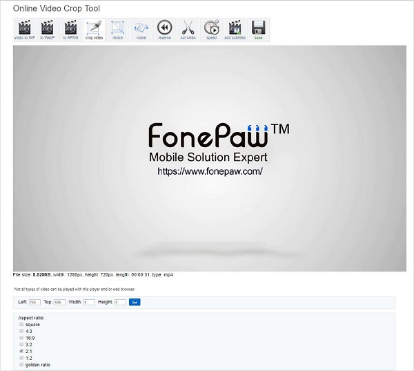Image resolution: width=414 pixels, height=371 pixels.
Task: Enable the golden ratio checkbox
Action: (21, 365)
